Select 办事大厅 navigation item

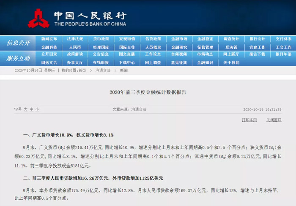(75, 62)
